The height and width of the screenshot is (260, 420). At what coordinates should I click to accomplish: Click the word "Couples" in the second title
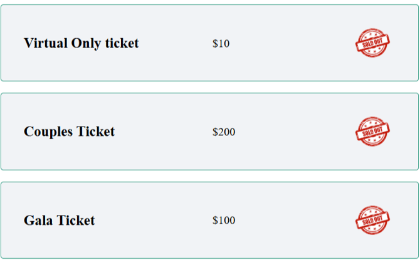pyautogui.click(x=48, y=132)
